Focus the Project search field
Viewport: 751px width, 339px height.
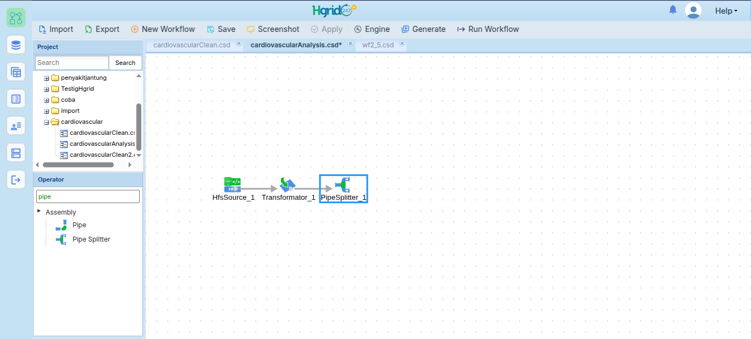72,63
